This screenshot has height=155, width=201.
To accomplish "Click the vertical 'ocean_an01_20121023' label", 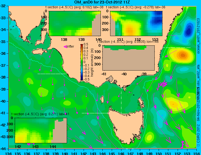I will 198,36.
